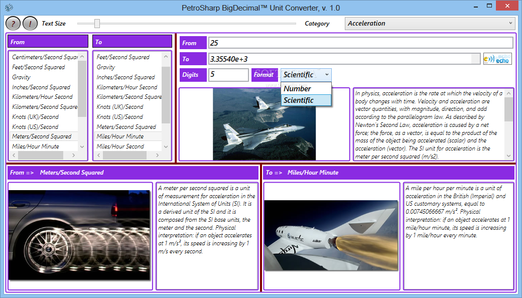Select Kilometers/Hour Second in From list
This screenshot has width=522, height=298.
coord(44,97)
